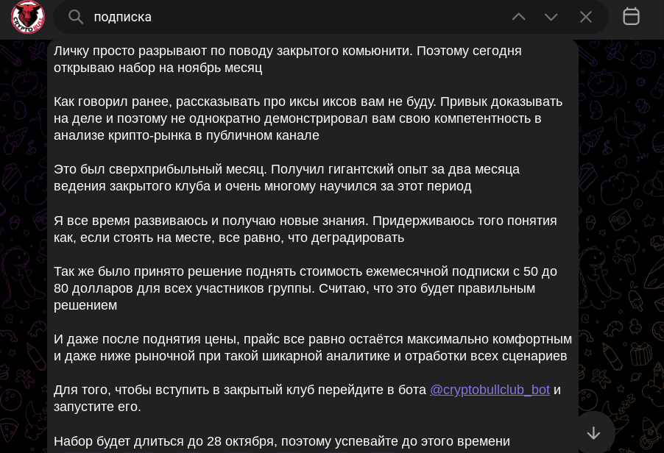
Task: Click the paragraph "Это был сверхприбыльный месяц"
Action: (x=286, y=178)
